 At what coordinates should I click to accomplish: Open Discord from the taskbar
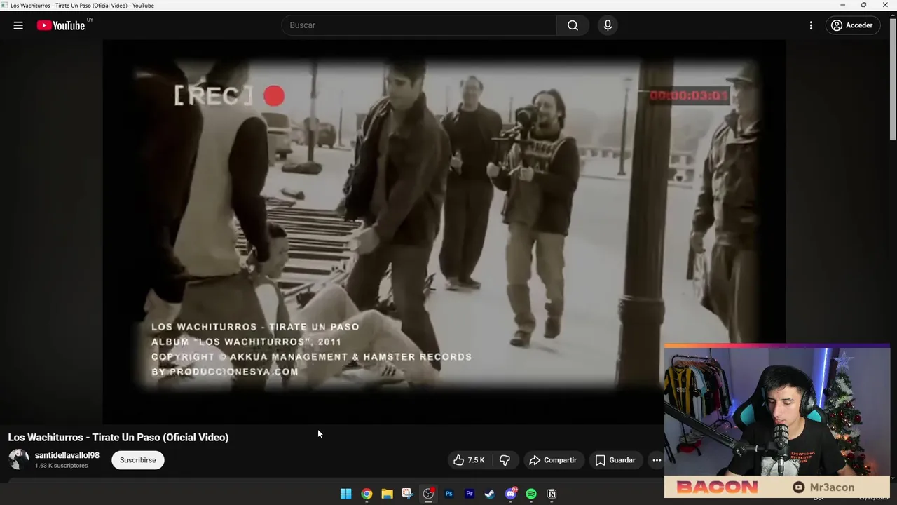511,494
